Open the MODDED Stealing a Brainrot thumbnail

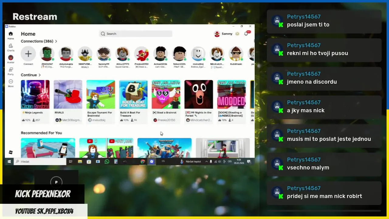coord(232,94)
